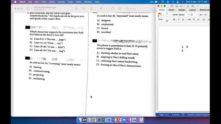Open the Preview sidebar view button
The width and height of the screenshot is (221, 124).
click(x=28, y=8)
